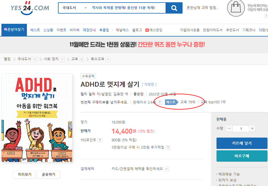The image size is (268, 186).
Task: Click 국내도서 breadcrumb link
Action: [24, 59]
